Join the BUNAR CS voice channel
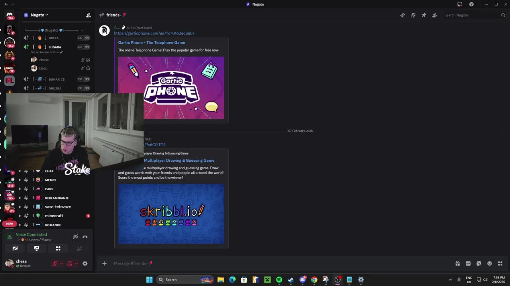 (56, 79)
